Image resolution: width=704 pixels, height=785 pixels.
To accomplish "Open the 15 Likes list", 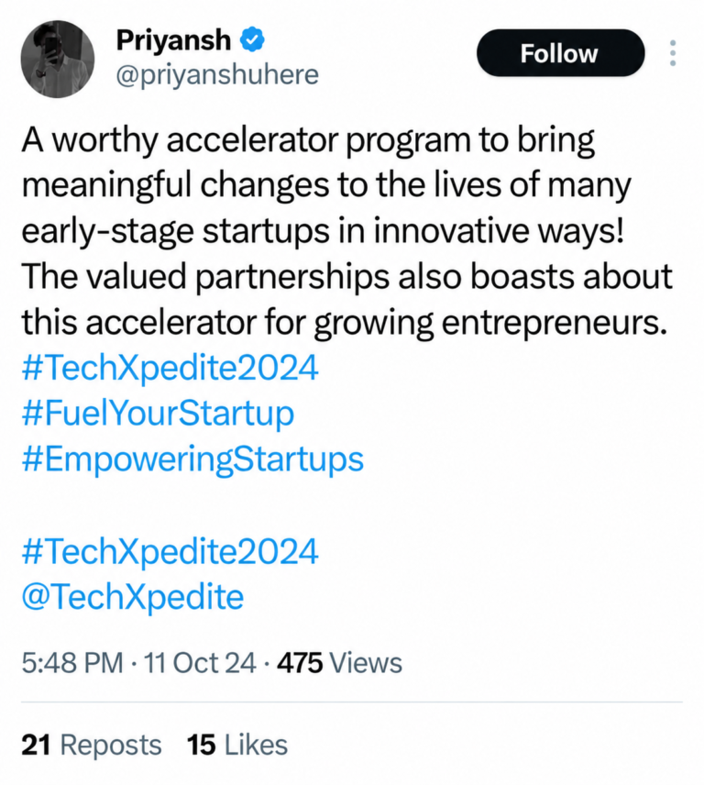I will pyautogui.click(x=237, y=745).
